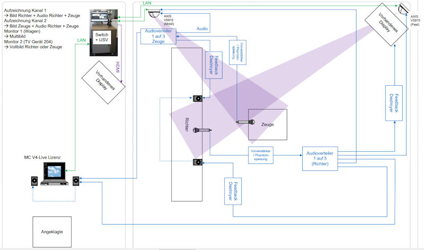This screenshot has width=424, height=250.
Task: Select the Audioverteiler 1 auf 5 (Richter) box
Action: (x=320, y=158)
